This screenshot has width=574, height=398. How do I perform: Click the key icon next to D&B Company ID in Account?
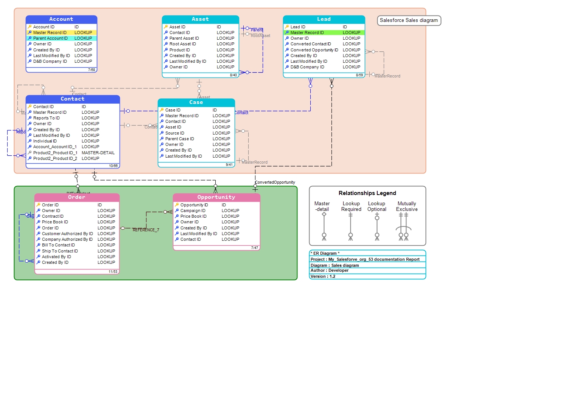click(30, 61)
